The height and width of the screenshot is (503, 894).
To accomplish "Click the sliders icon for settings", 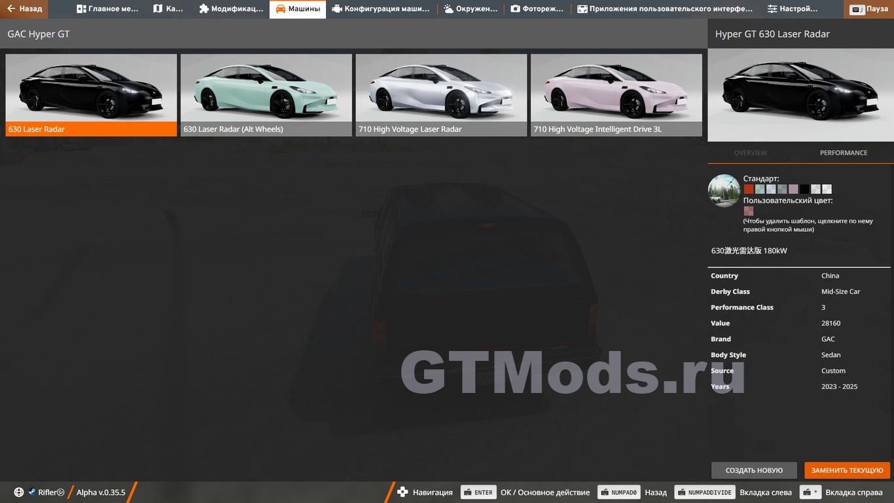I will tap(772, 9).
